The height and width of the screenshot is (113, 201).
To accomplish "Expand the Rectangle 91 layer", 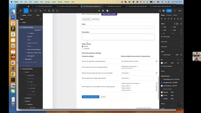I will click(23, 59).
